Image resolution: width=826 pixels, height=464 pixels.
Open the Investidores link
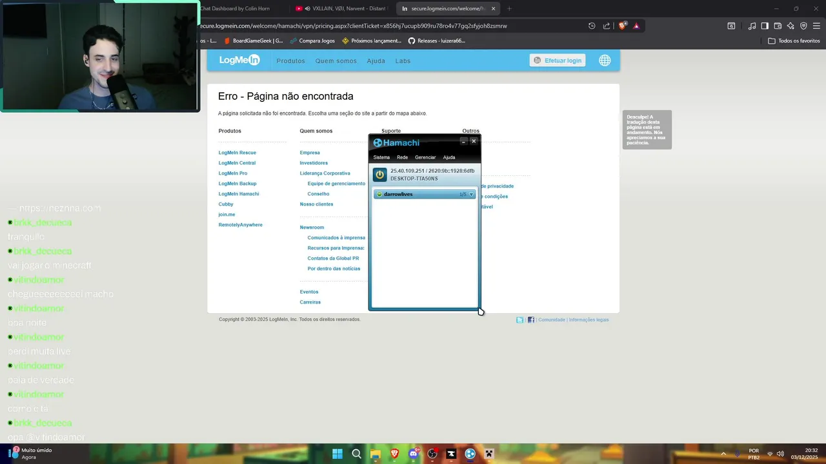point(314,163)
